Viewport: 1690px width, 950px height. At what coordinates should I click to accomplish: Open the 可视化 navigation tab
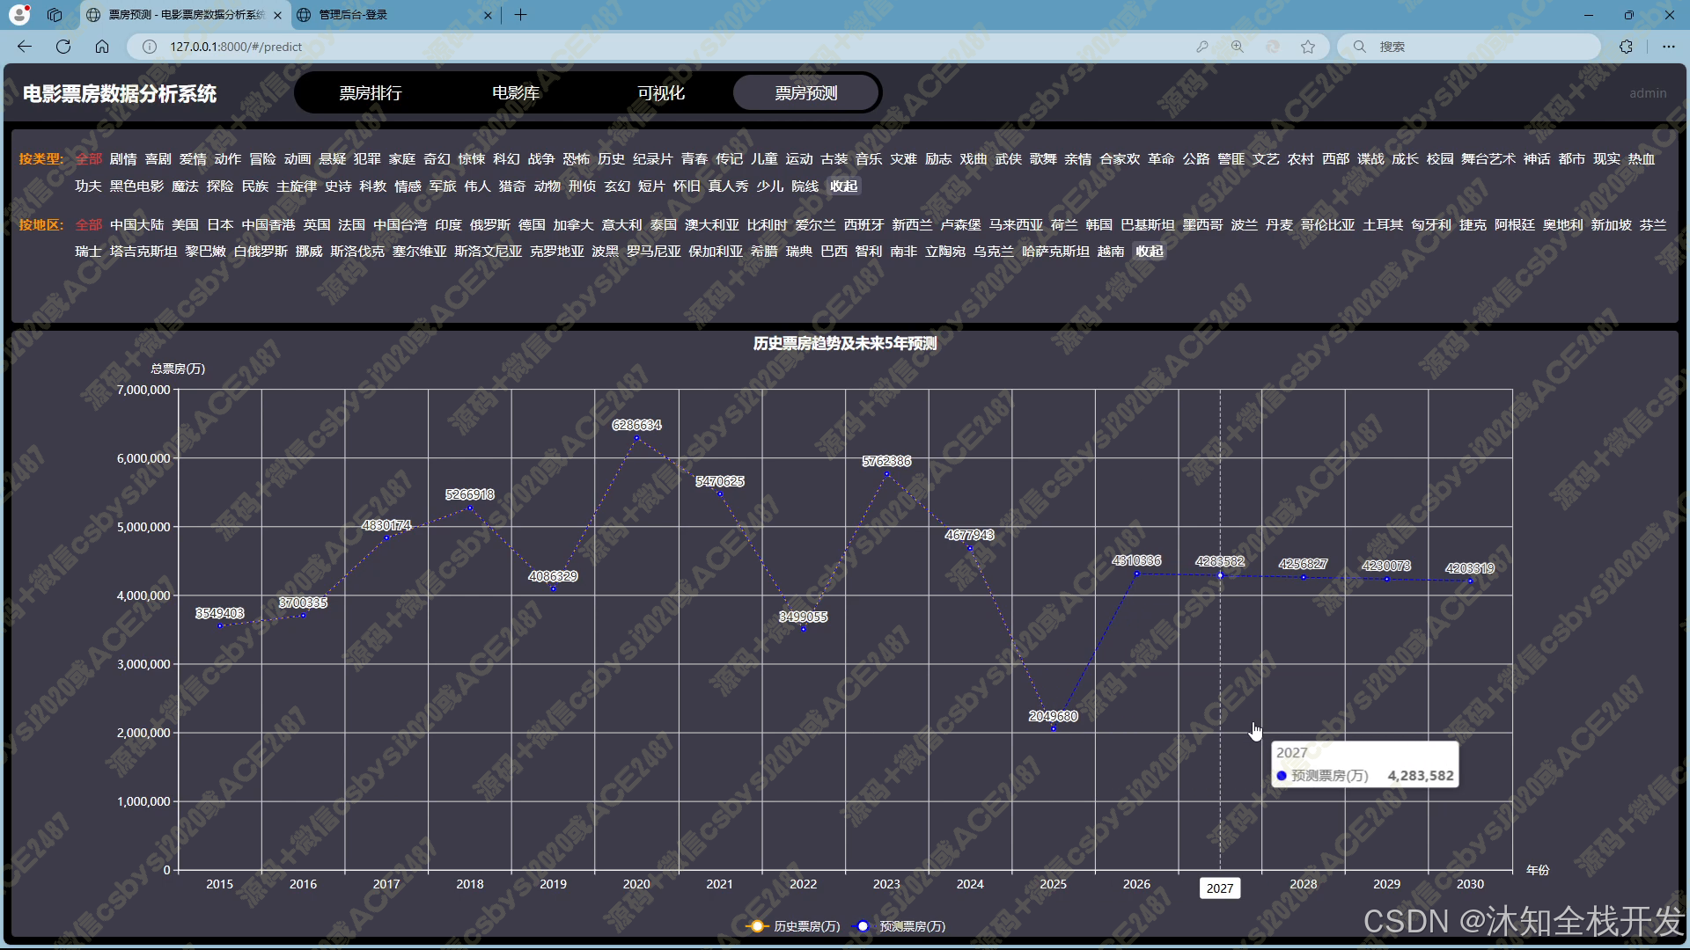(661, 93)
